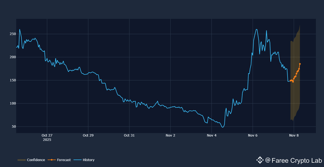324x167 pixels.
Task: Click the 200 y-axis value
Action: tap(12, 57)
